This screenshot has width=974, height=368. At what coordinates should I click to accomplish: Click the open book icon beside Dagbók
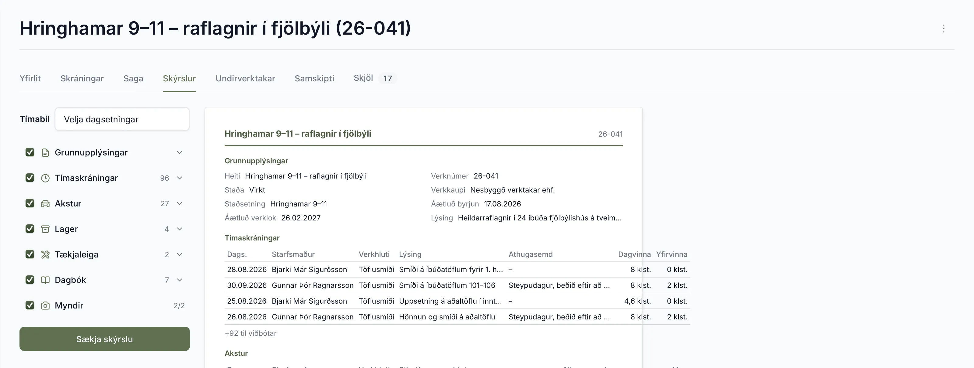pyautogui.click(x=45, y=280)
